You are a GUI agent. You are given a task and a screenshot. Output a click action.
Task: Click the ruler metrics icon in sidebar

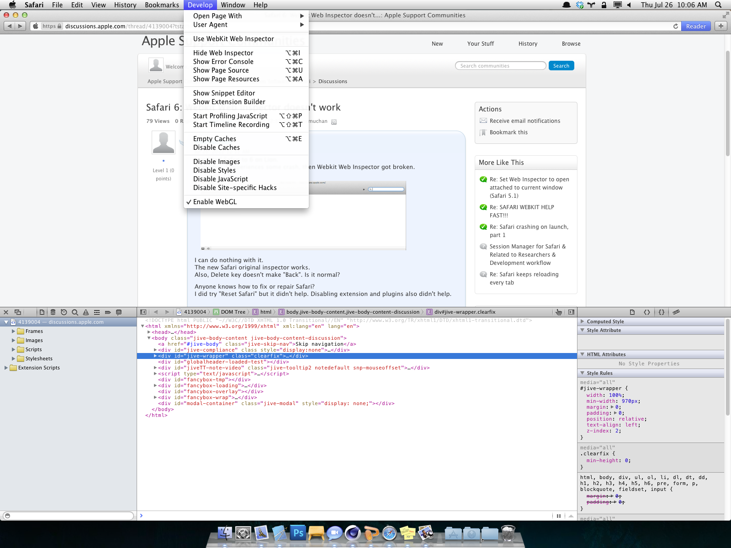tap(676, 312)
